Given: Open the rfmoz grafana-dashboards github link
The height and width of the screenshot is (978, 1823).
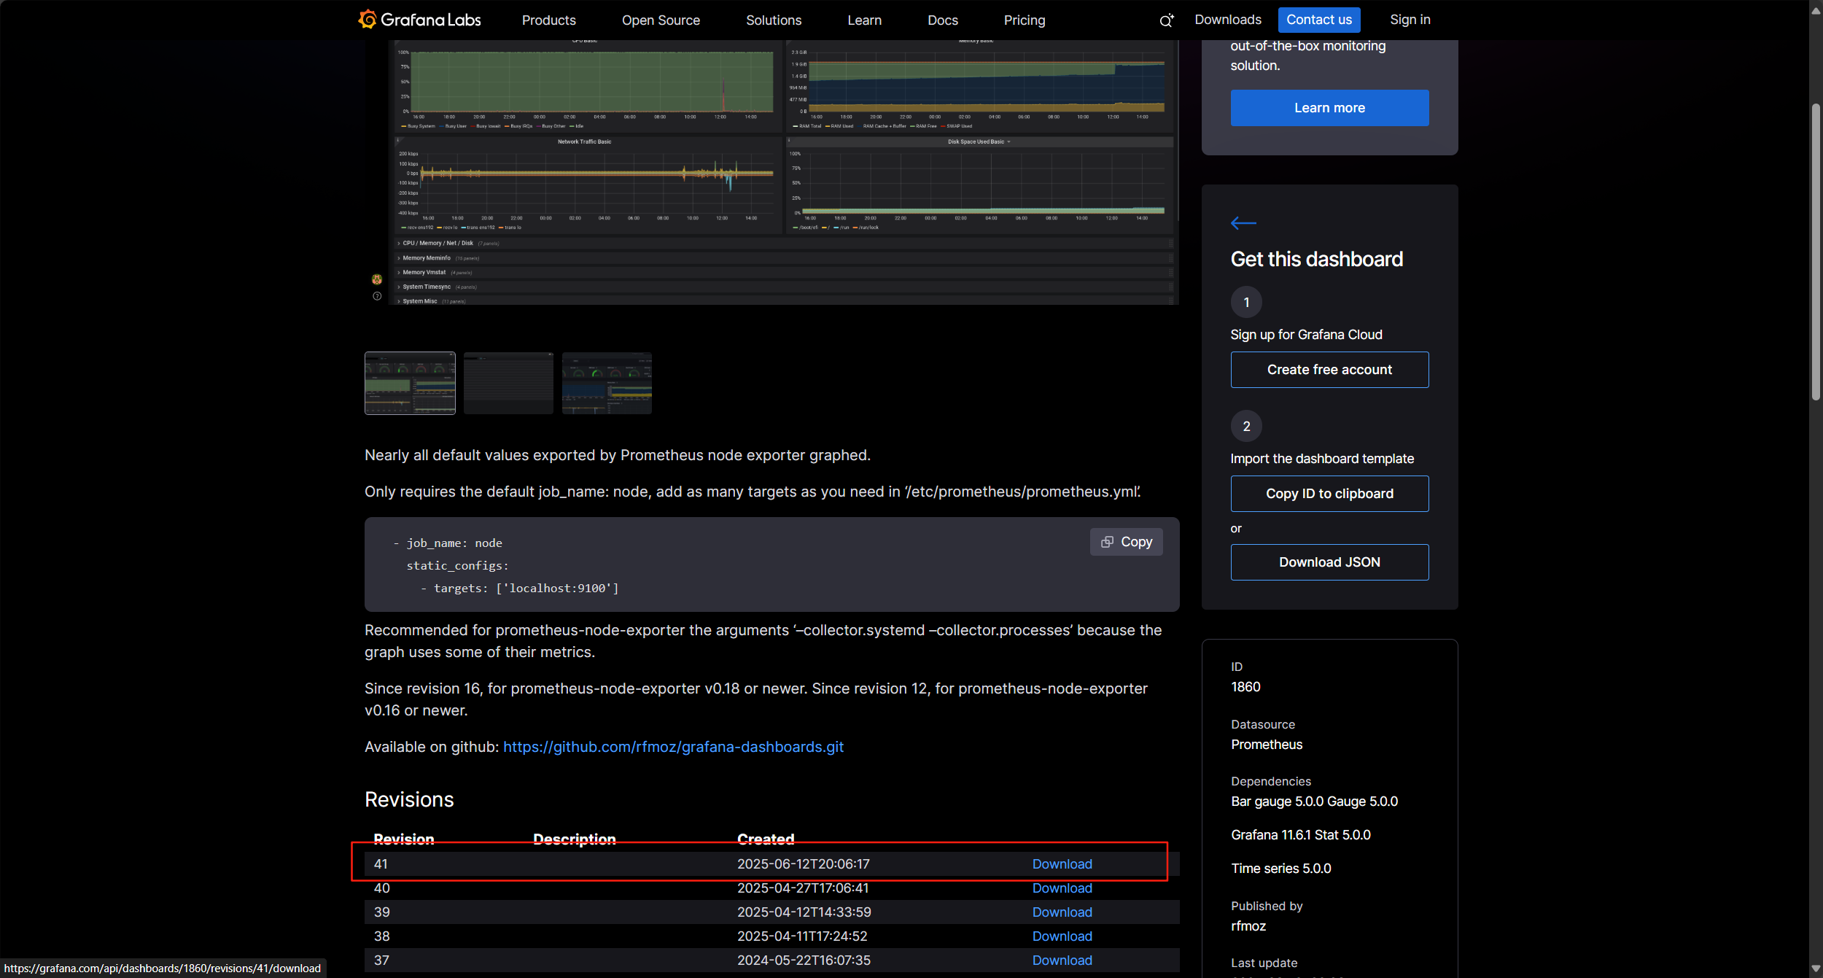Looking at the screenshot, I should point(673,747).
